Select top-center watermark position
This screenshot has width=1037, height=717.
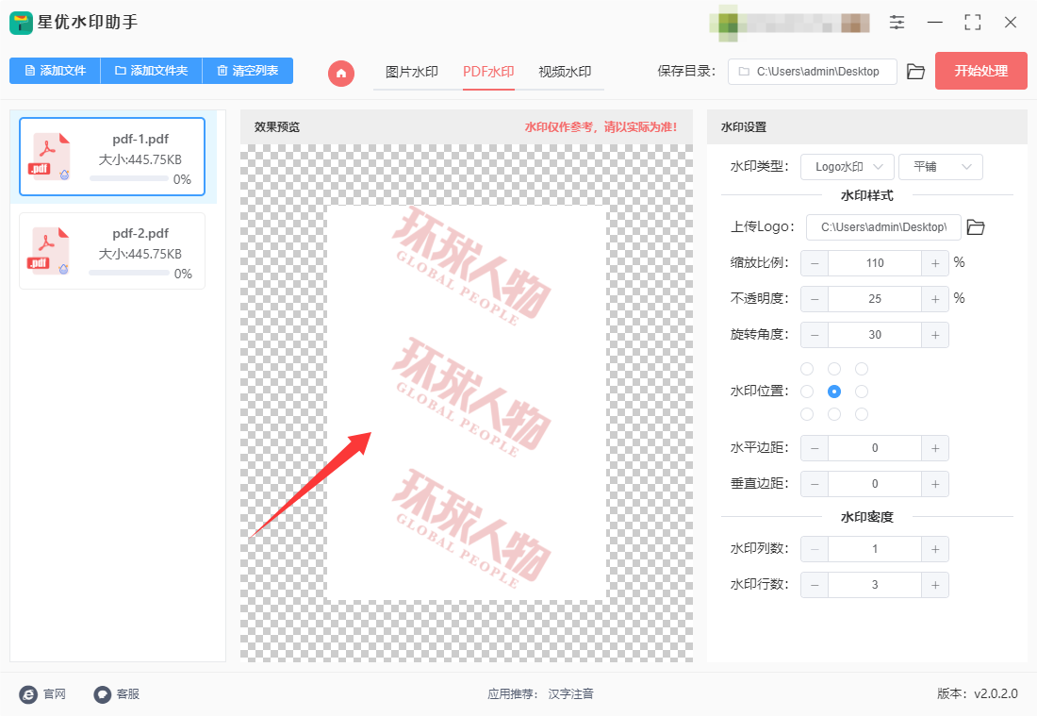[834, 369]
